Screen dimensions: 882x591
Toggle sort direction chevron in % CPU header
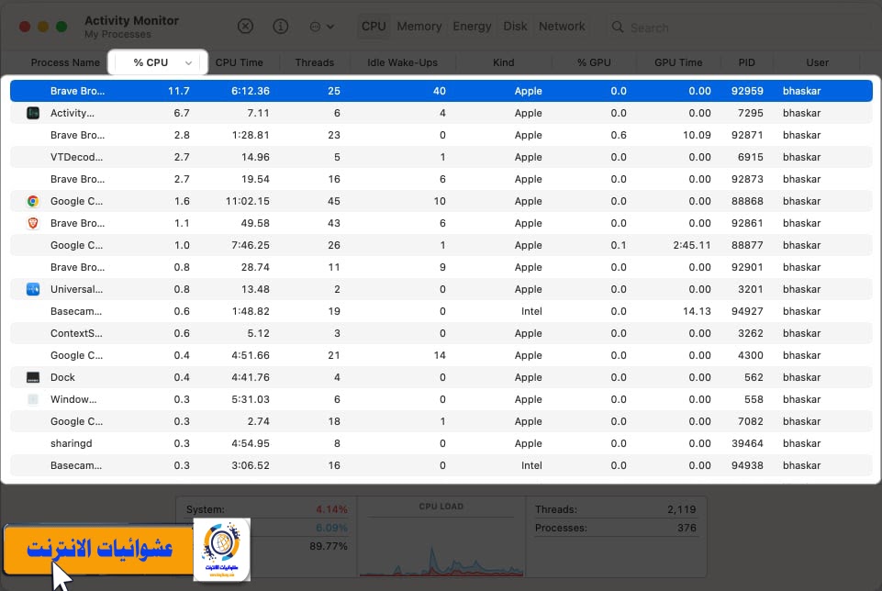point(188,63)
